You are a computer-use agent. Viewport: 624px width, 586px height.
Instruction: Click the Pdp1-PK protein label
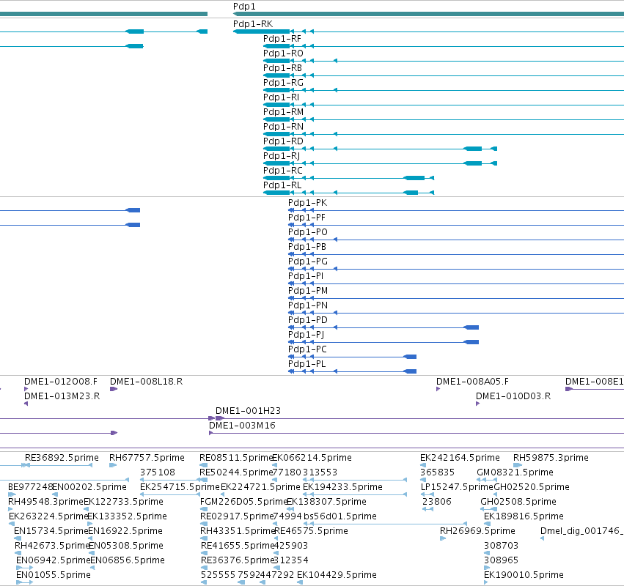click(308, 203)
